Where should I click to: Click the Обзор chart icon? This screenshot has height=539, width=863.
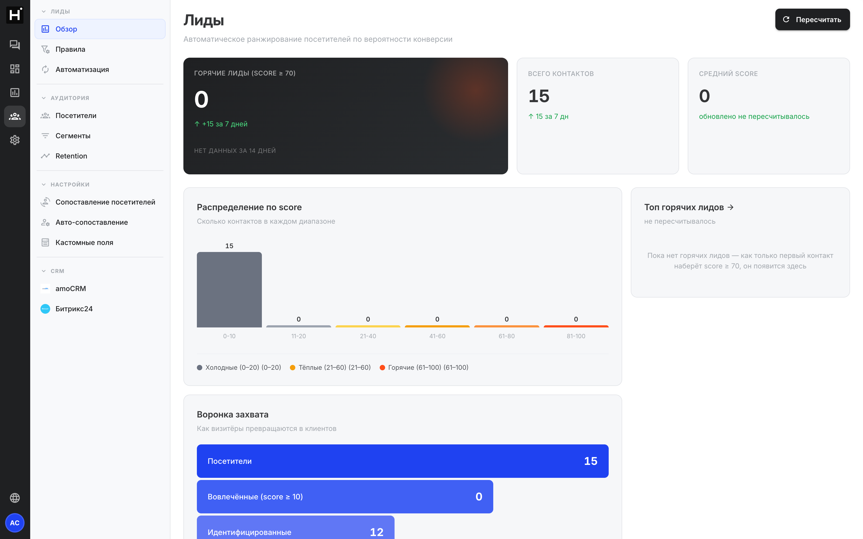(x=45, y=29)
